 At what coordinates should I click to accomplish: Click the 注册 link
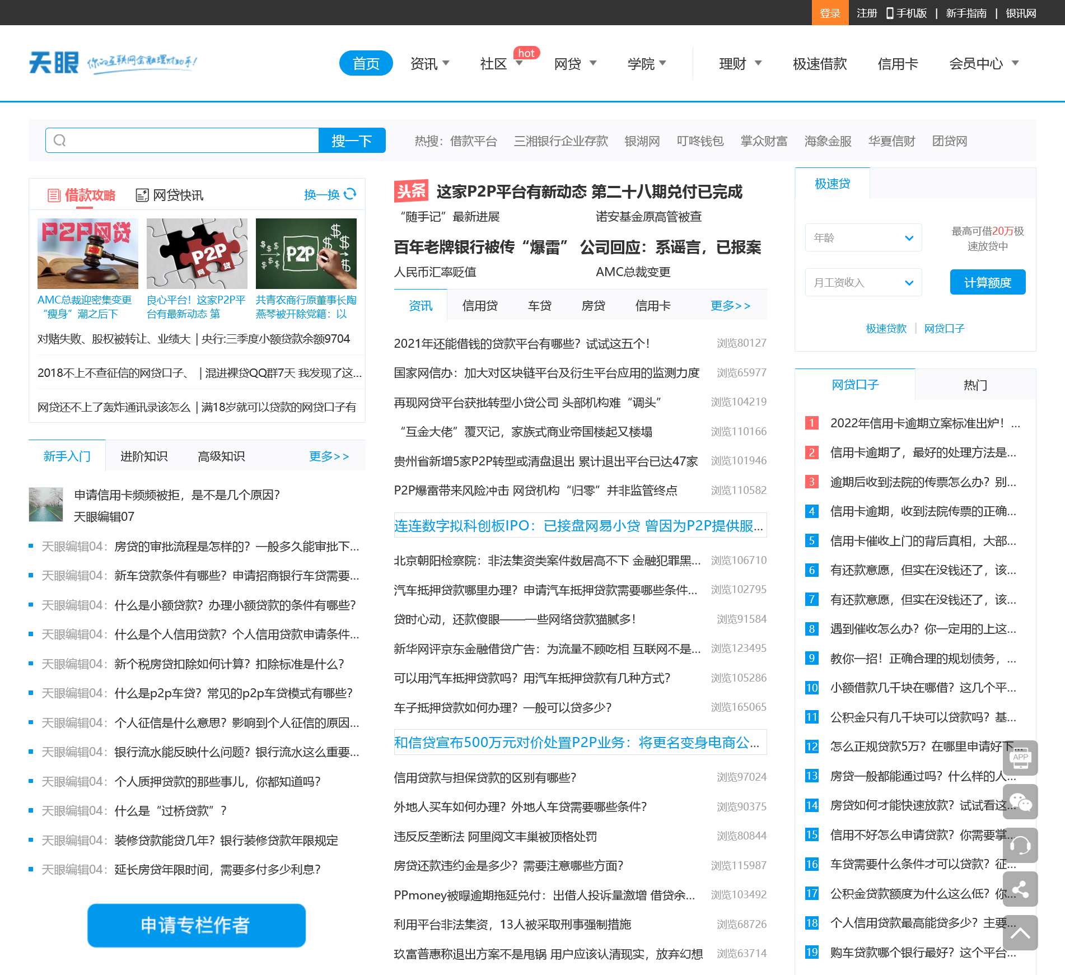pos(867,13)
